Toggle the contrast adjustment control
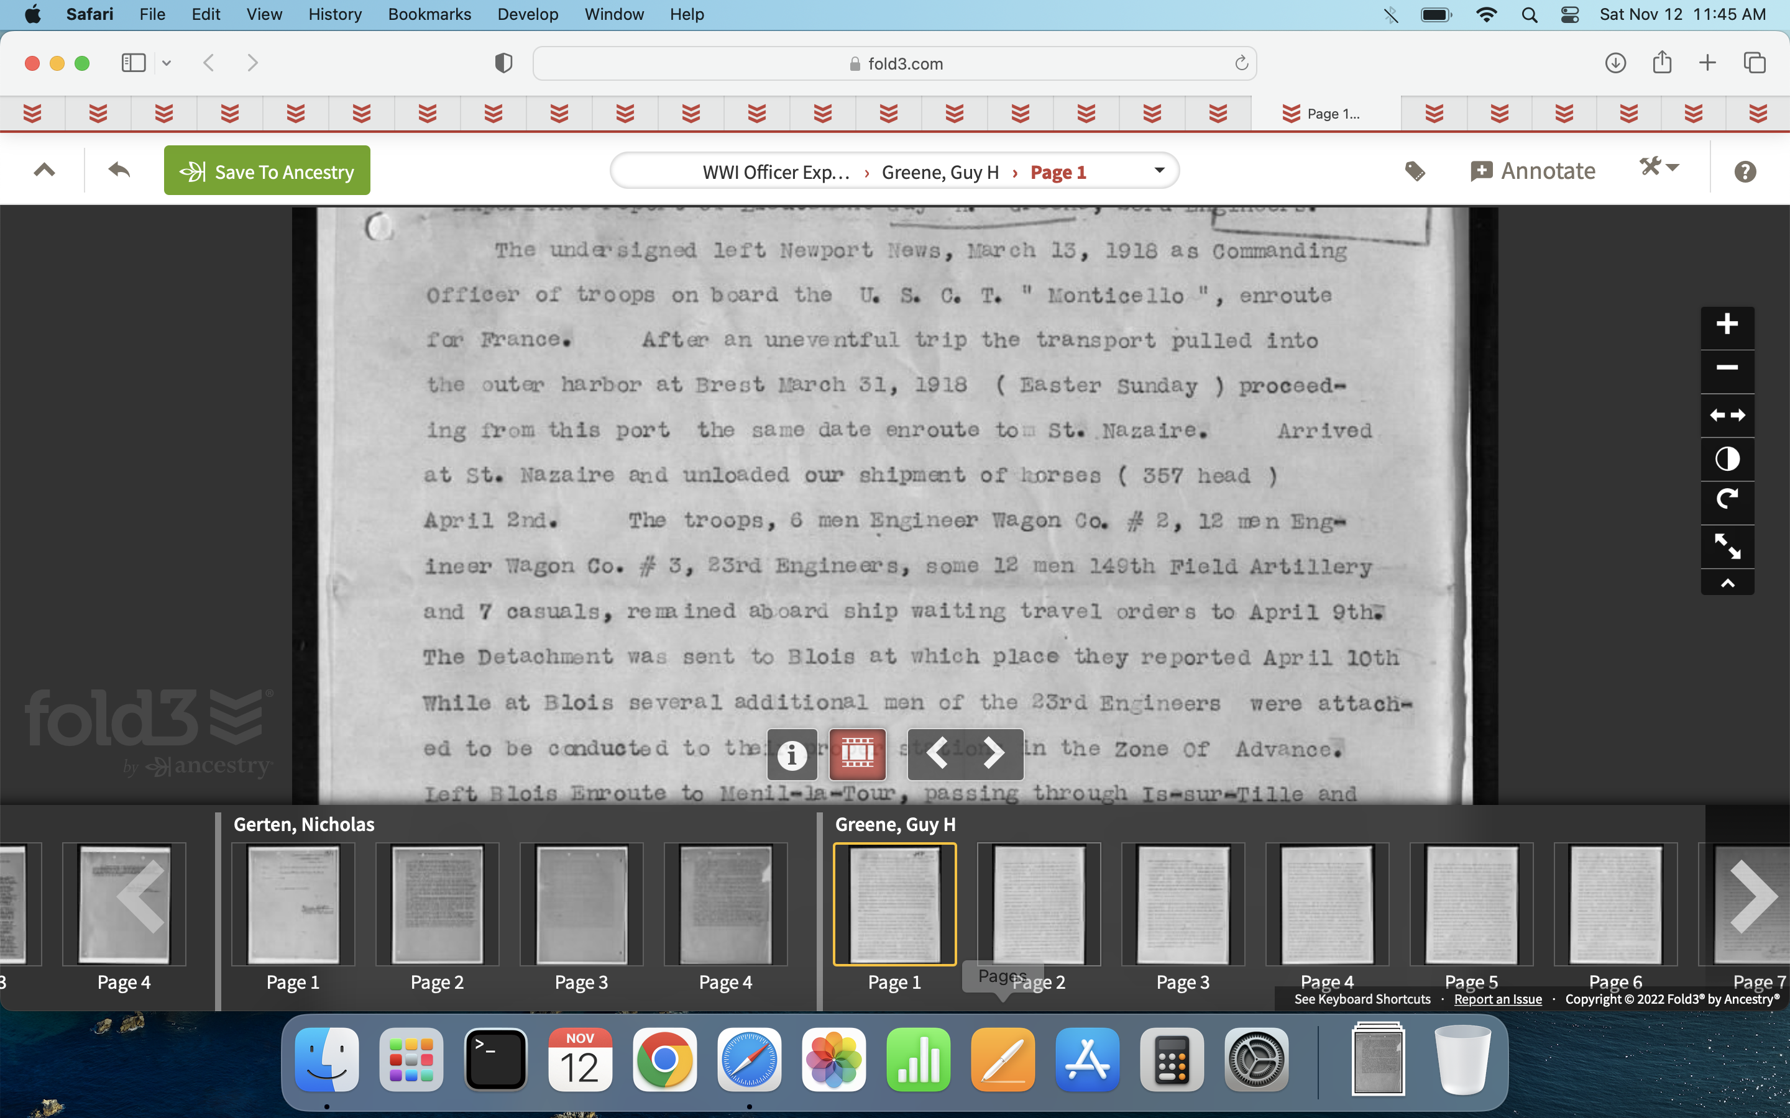 (1727, 459)
